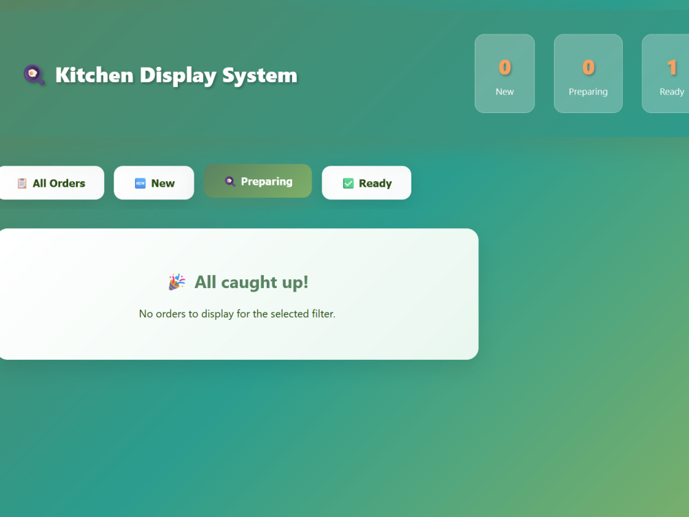Open the New orders counter card
Image resolution: width=689 pixels, height=517 pixels.
(x=504, y=74)
